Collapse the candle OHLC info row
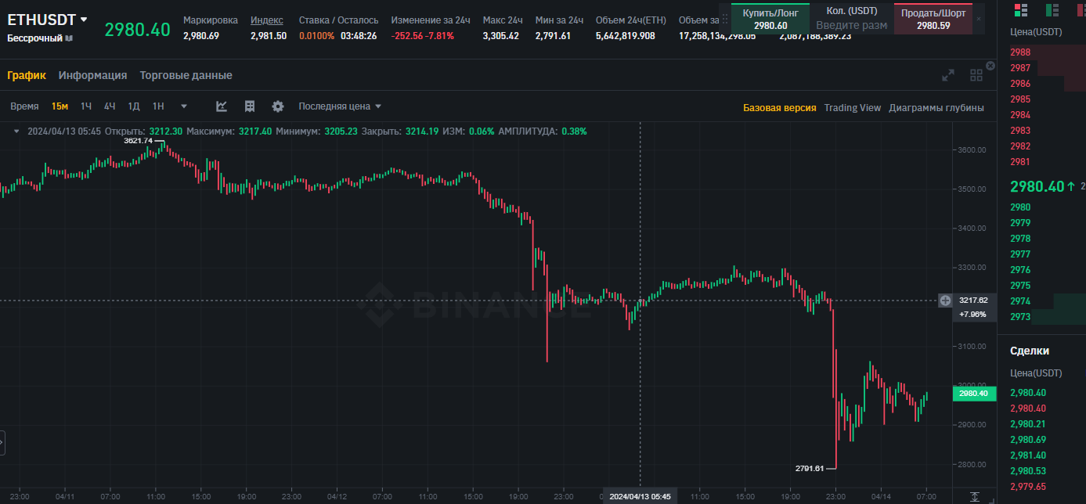This screenshot has width=1086, height=504. [x=17, y=131]
